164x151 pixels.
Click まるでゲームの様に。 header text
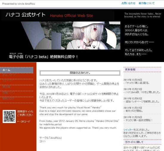pyautogui.click(x=137, y=26)
